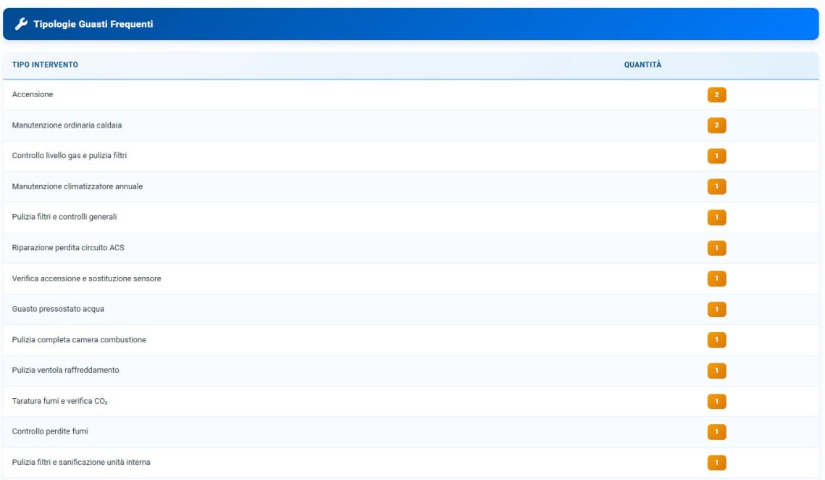
Task: Click Taratura fumi e verifica CO₂
Action: tap(59, 401)
